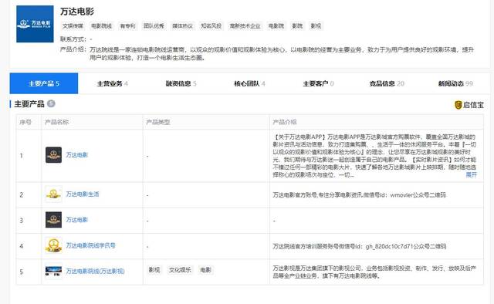The image size is (494, 304).
Task: Click the description containing gh_820dc10c7d71
Action: [x=360, y=246]
